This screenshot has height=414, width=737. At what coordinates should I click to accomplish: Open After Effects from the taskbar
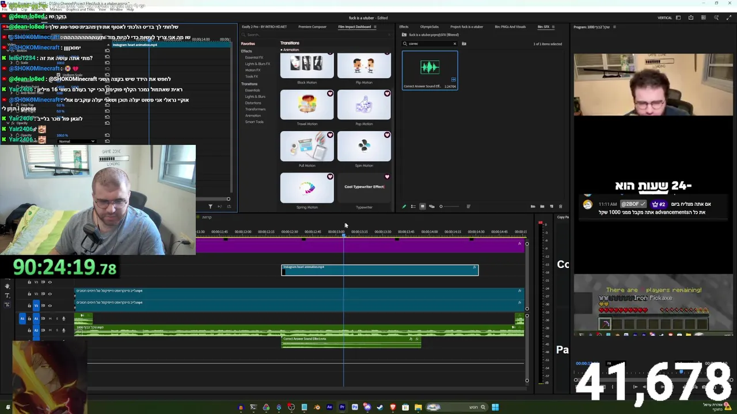pos(329,407)
